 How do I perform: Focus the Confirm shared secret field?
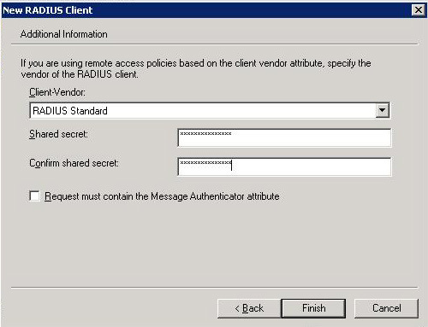284,166
